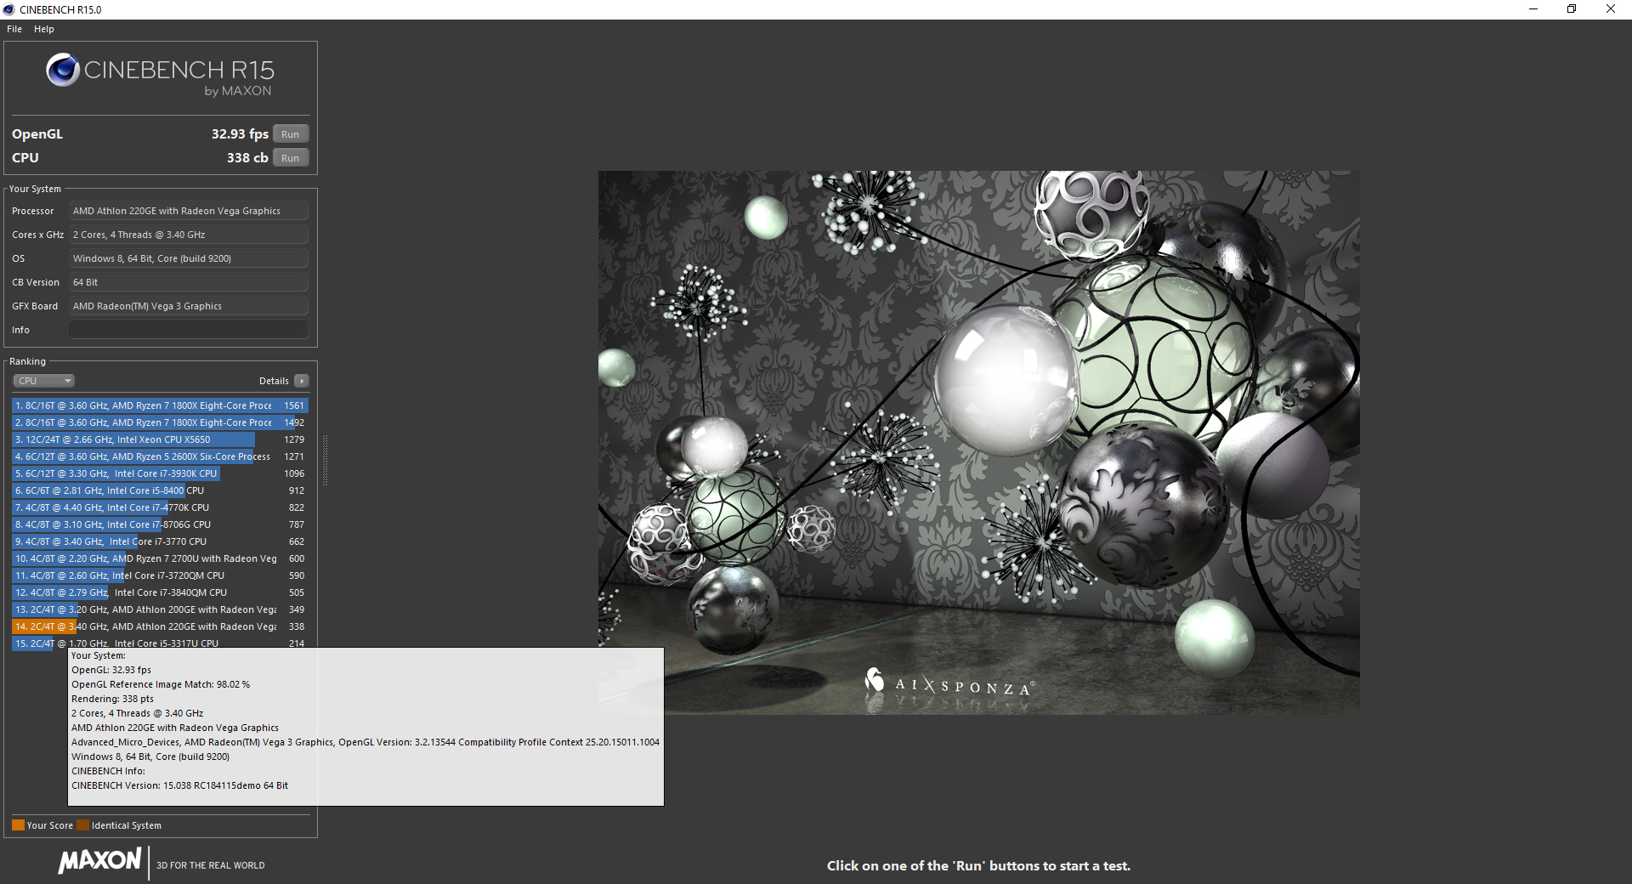Select the Intel Core i7-3840QM ranking row

coord(160,592)
